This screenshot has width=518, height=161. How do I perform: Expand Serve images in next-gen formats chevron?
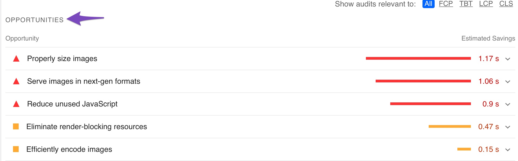508,82
